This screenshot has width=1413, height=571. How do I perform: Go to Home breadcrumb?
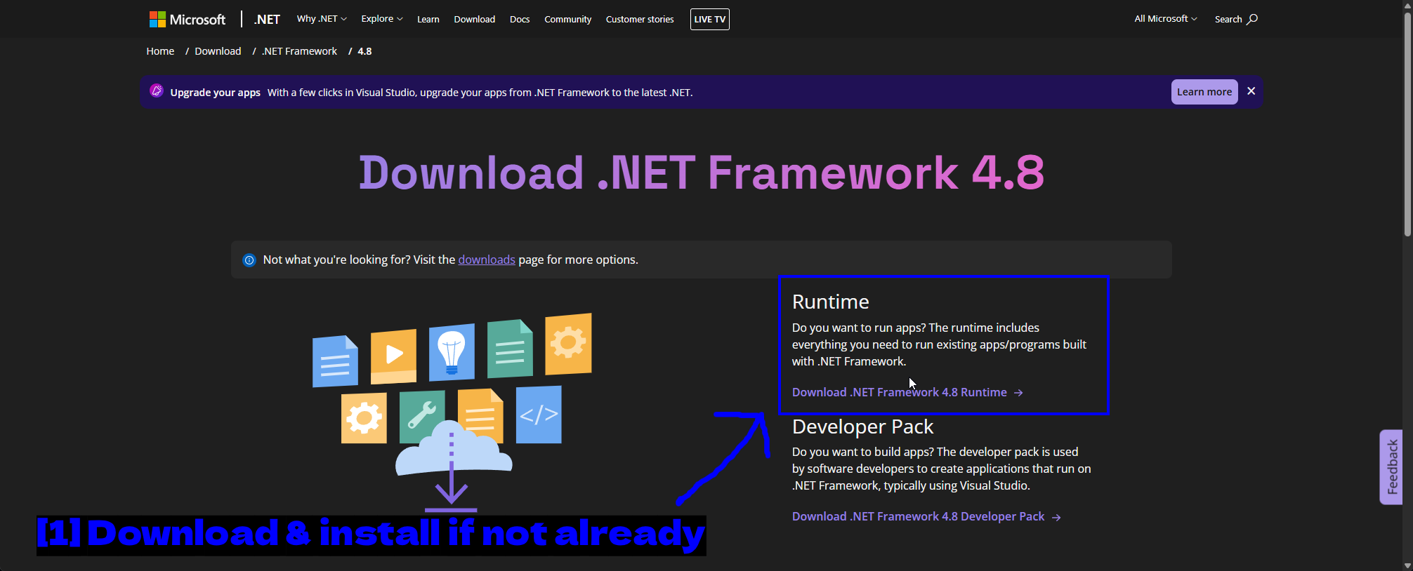point(160,51)
